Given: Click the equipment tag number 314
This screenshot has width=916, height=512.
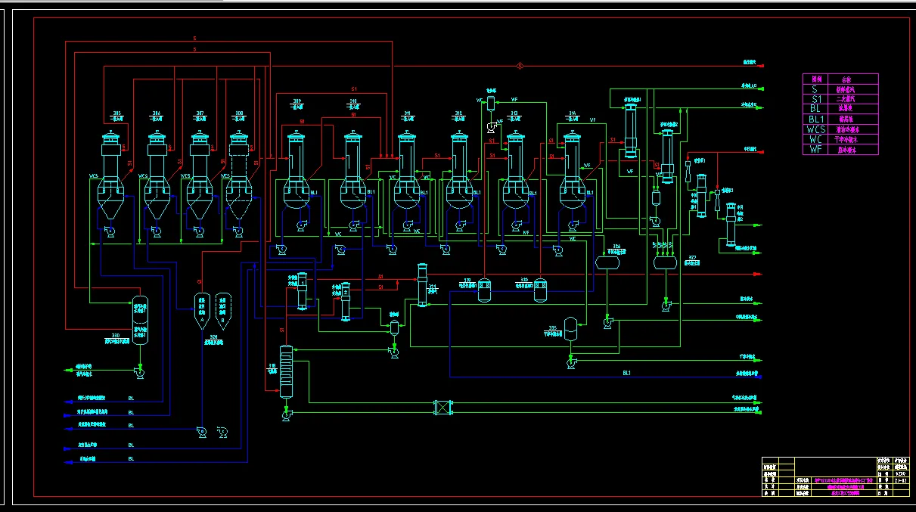Looking at the screenshot, I should [x=573, y=113].
